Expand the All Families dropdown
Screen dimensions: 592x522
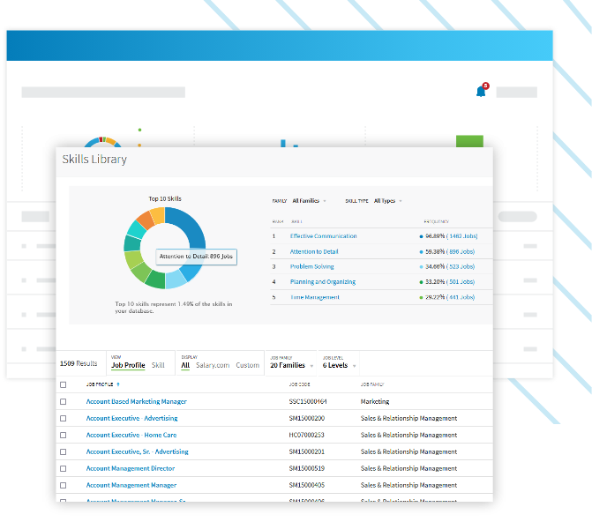pos(310,201)
